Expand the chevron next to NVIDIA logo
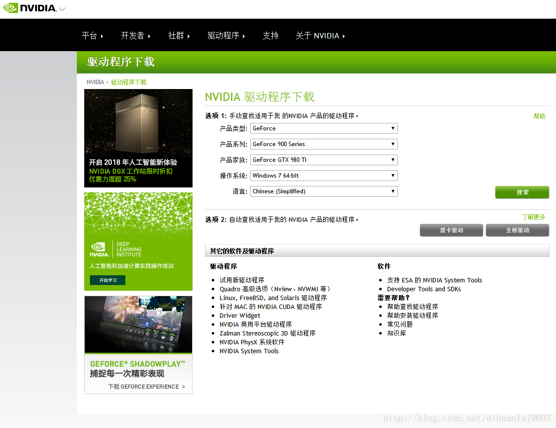This screenshot has width=556, height=428. (62, 9)
